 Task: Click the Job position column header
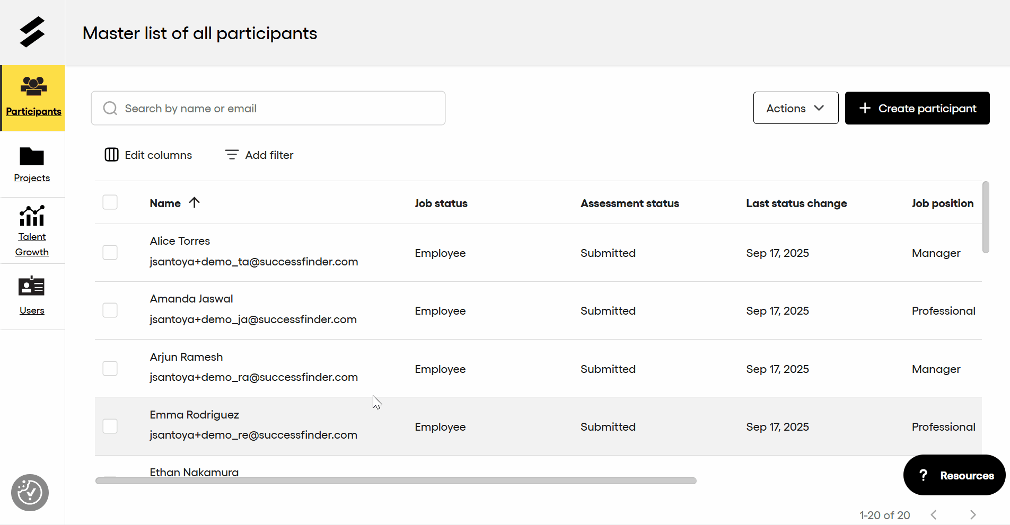943,203
